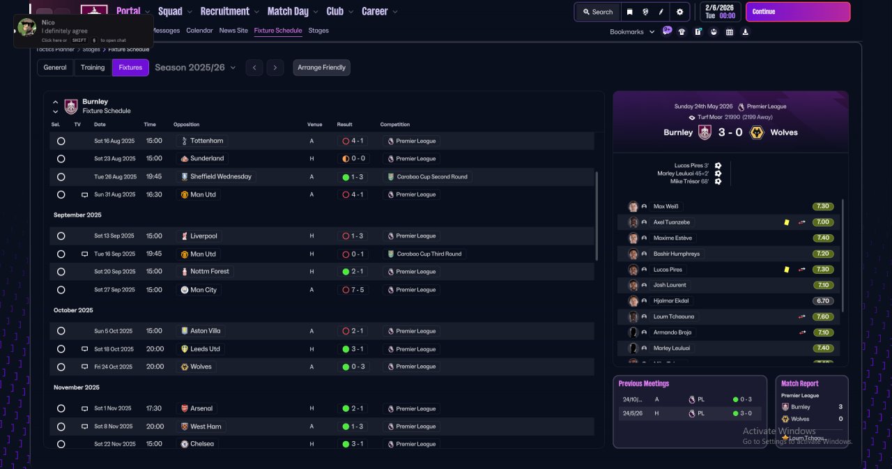Screen dimensions: 892x469
Task: Click the TV icon on Man Utd 31 Aug row
Action: 85,195
